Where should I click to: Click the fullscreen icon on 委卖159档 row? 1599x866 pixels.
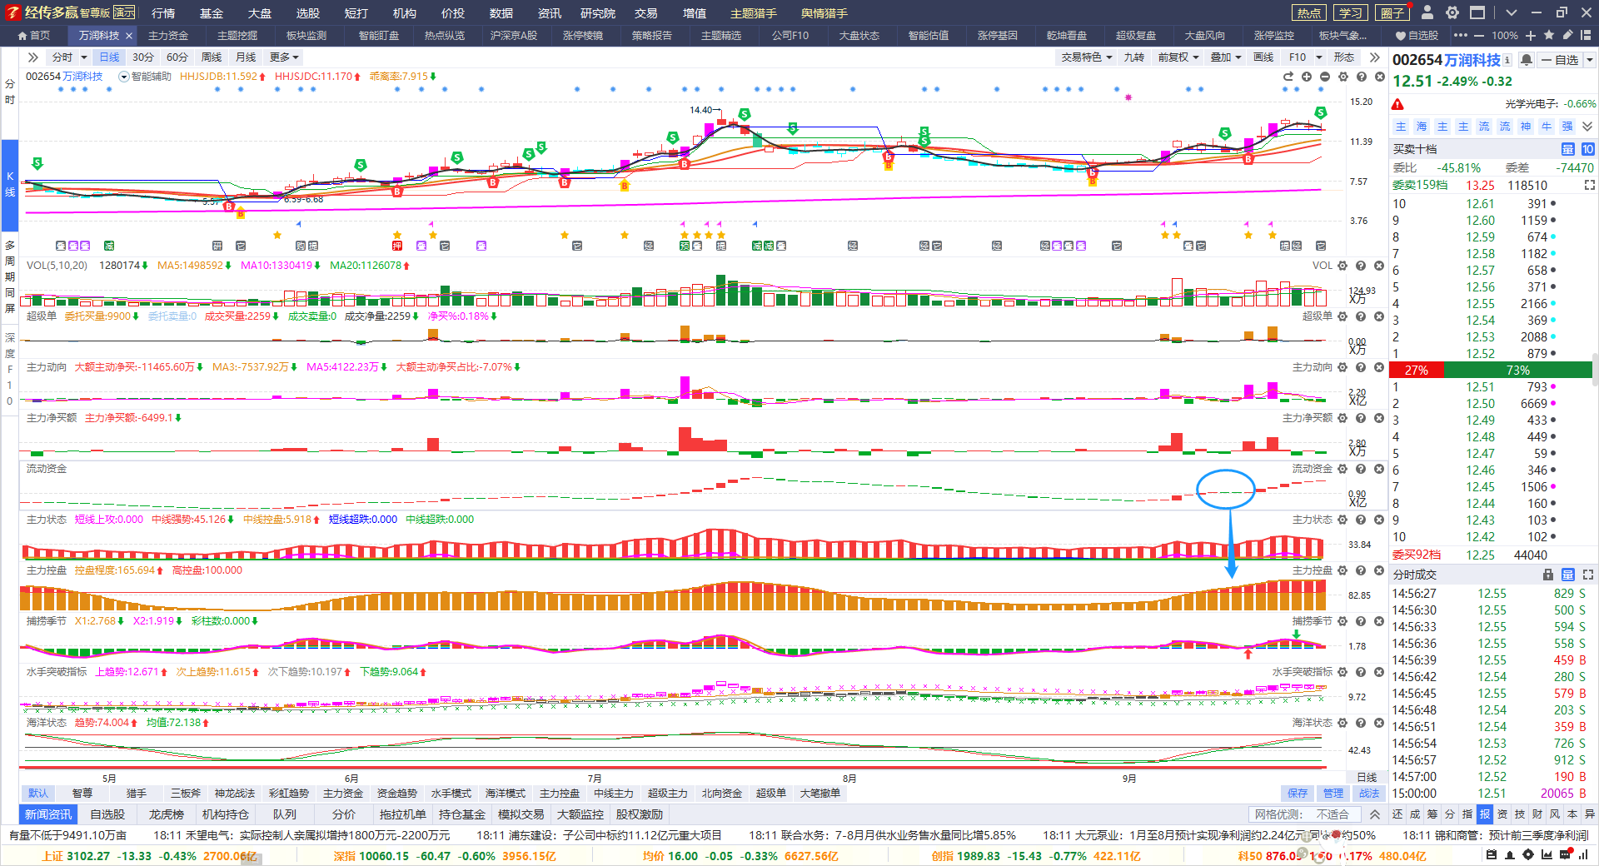(1589, 185)
